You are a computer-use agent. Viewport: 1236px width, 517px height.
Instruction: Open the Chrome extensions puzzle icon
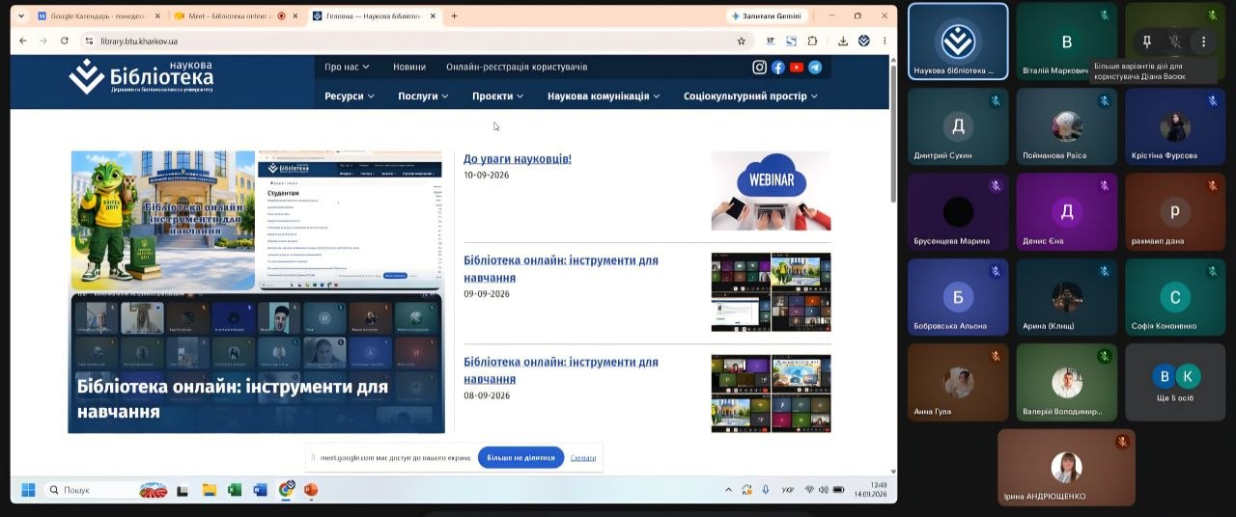pyautogui.click(x=812, y=41)
